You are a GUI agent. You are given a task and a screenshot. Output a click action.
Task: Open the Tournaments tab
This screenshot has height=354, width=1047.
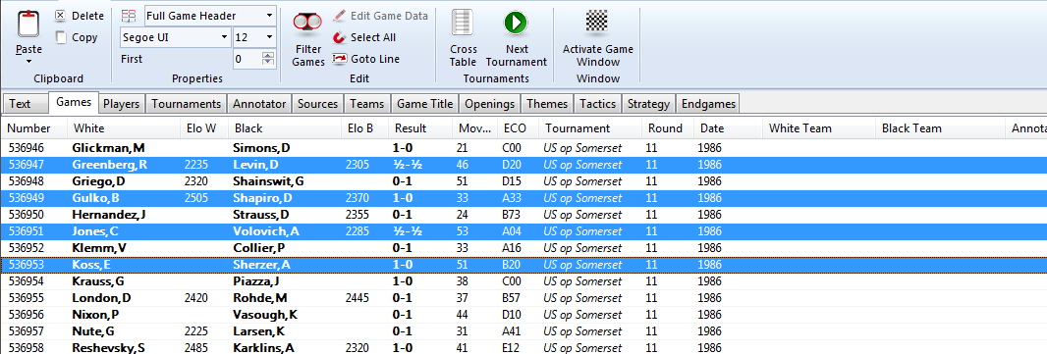[x=186, y=104]
